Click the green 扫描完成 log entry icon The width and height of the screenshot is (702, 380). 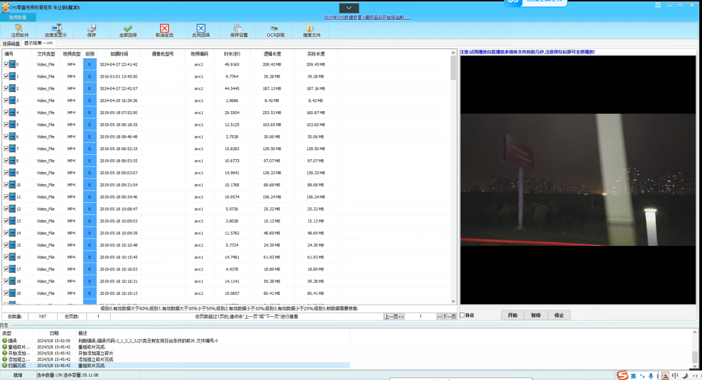5,365
